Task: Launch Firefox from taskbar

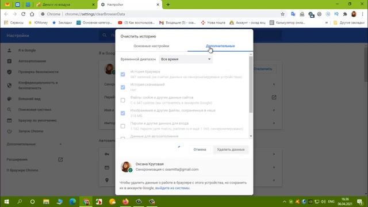Action: 125,201
